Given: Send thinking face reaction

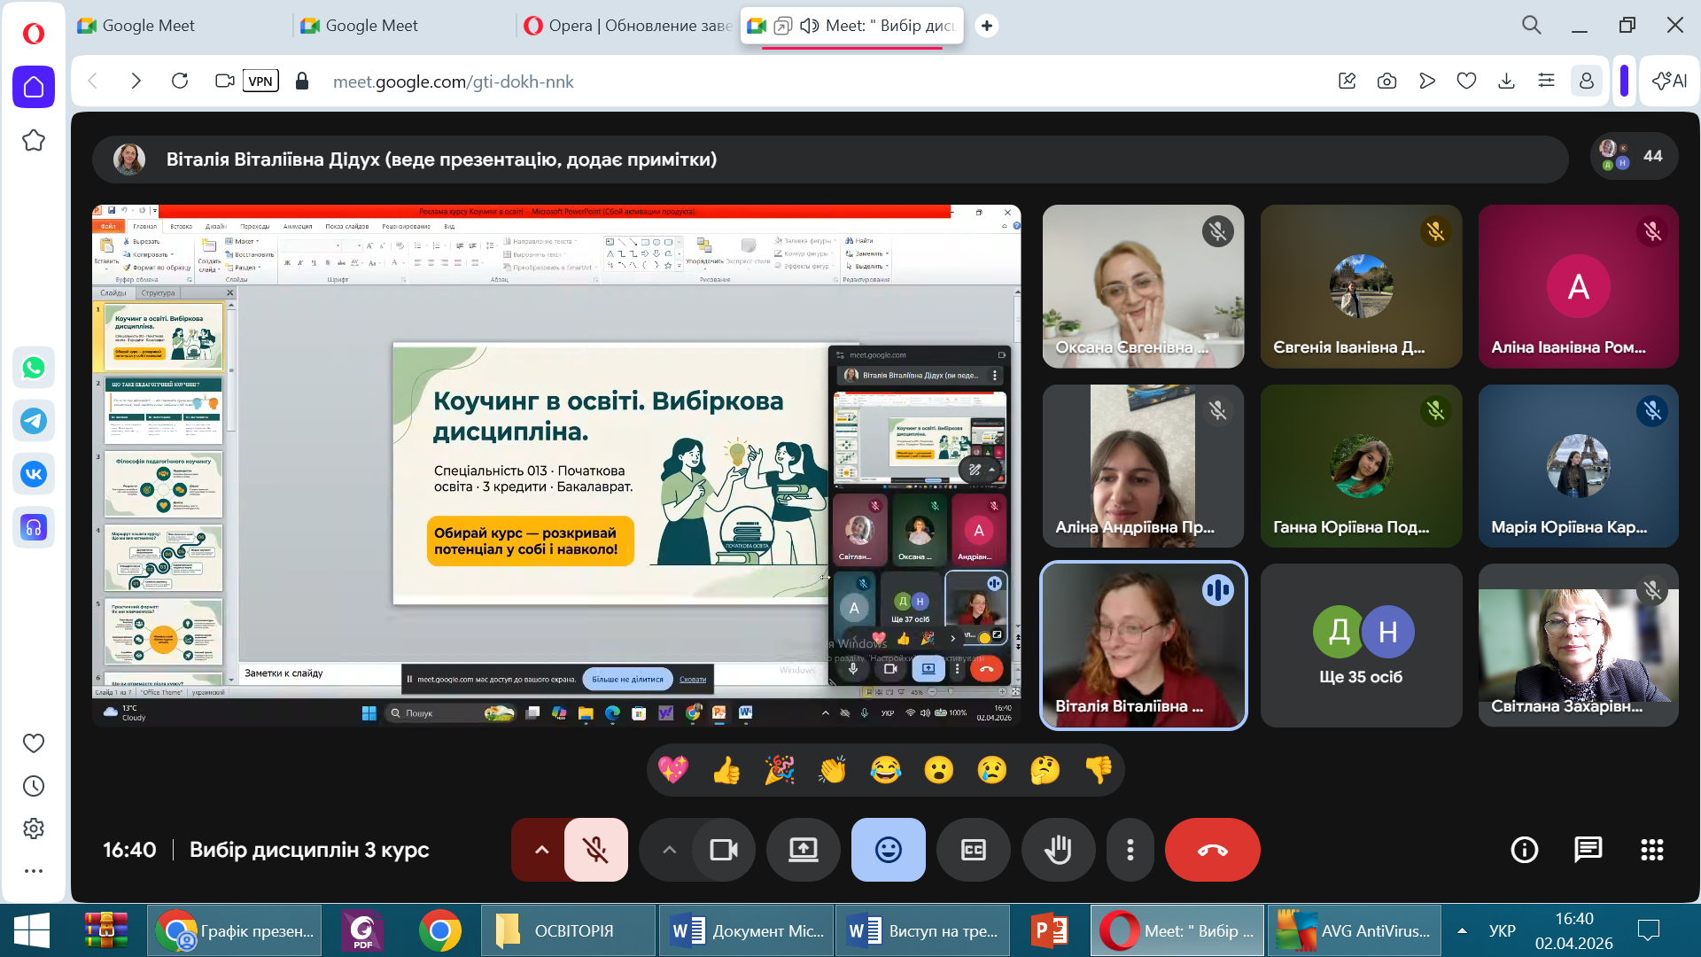Looking at the screenshot, I should pos(1045,770).
